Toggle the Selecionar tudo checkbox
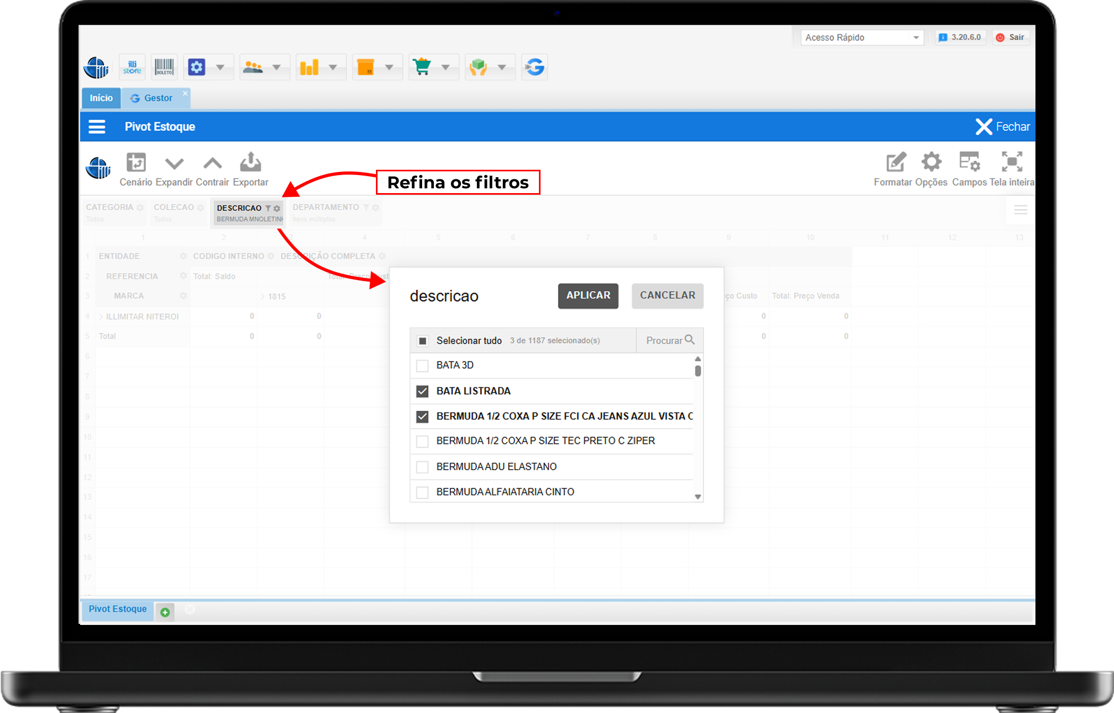 coord(423,341)
